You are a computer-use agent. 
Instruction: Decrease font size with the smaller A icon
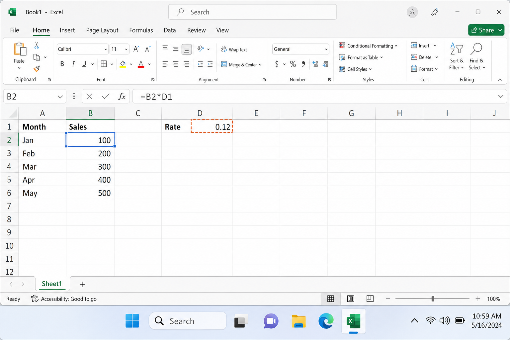148,49
